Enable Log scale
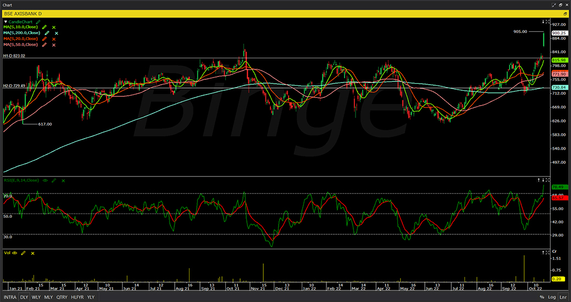Screen dimensions: 571x302 point(552,297)
